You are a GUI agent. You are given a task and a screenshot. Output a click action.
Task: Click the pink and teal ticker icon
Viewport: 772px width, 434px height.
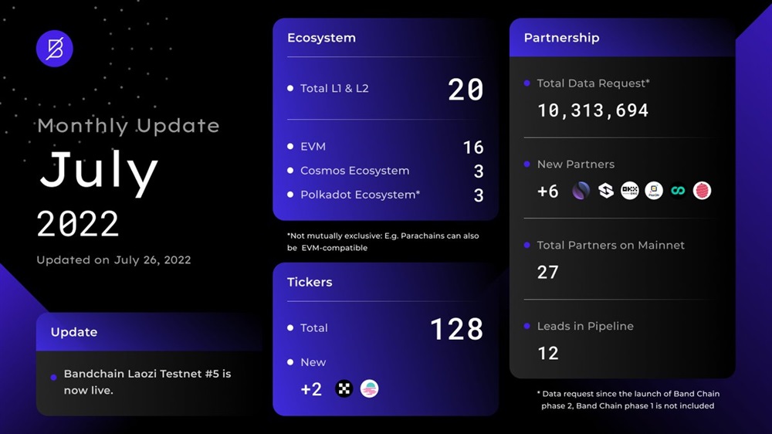pos(370,388)
